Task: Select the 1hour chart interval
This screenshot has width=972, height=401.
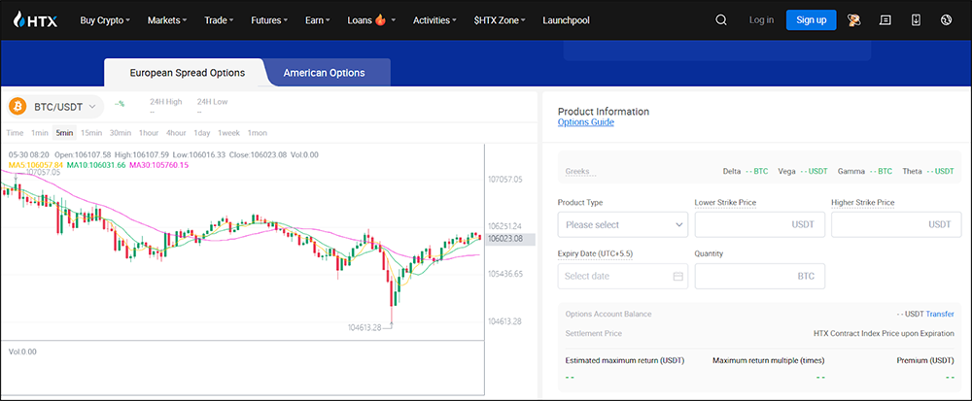Action: point(148,132)
